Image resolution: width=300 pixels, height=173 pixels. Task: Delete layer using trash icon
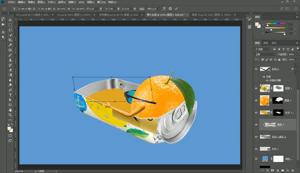tap(293, 170)
